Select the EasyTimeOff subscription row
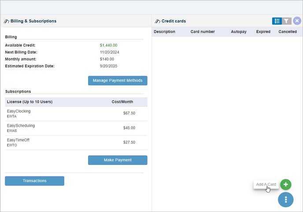This screenshot has width=303, height=212. [x=76, y=143]
